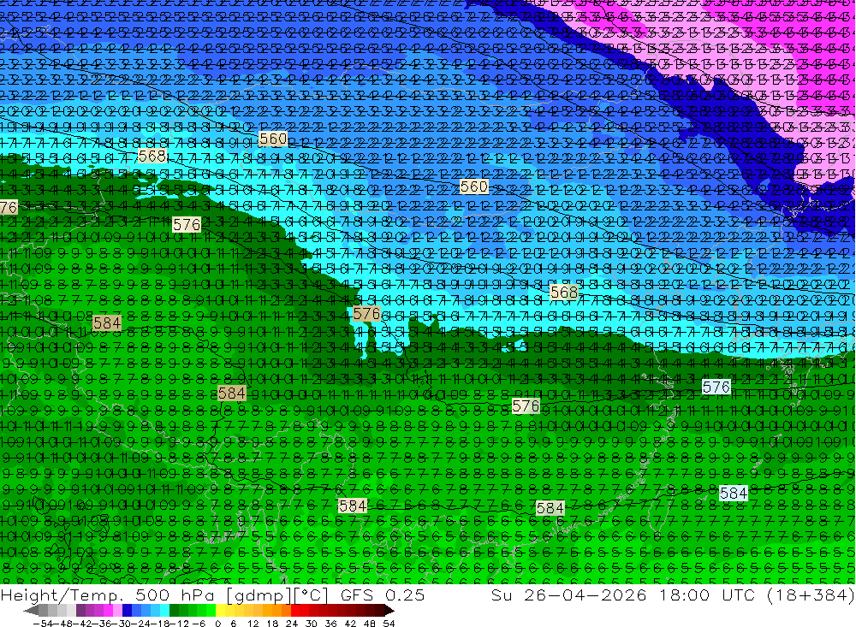856x627 pixels.
Task: Click the '576' label at green-cyan boundary
Action: coord(366,314)
